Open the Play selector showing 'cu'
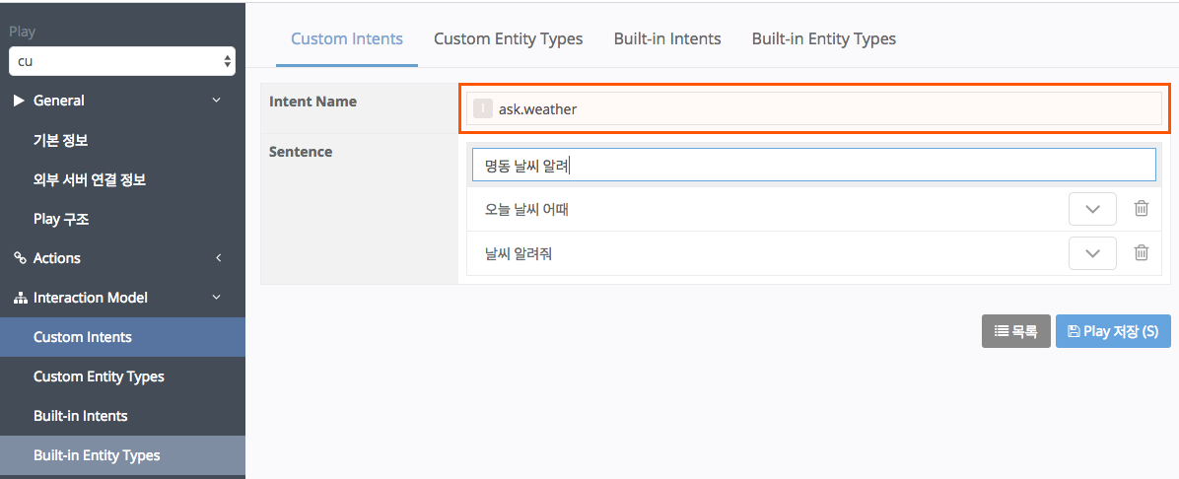The width and height of the screenshot is (1179, 479). point(122,61)
